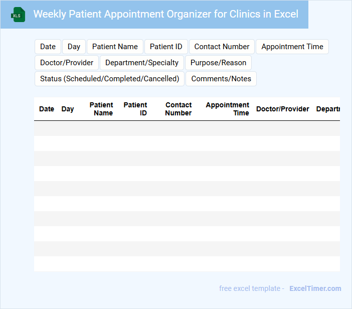Click the Appointment Time column header
352x309 pixels.
228,109
